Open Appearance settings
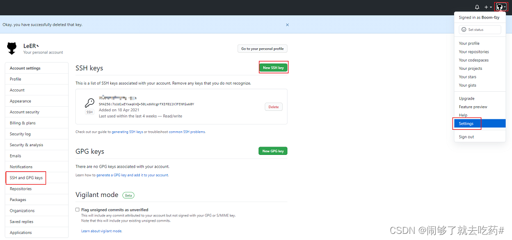 36,101
